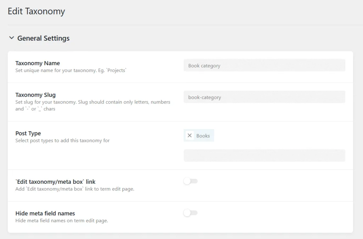Click the Taxonomy Name label

38,63
